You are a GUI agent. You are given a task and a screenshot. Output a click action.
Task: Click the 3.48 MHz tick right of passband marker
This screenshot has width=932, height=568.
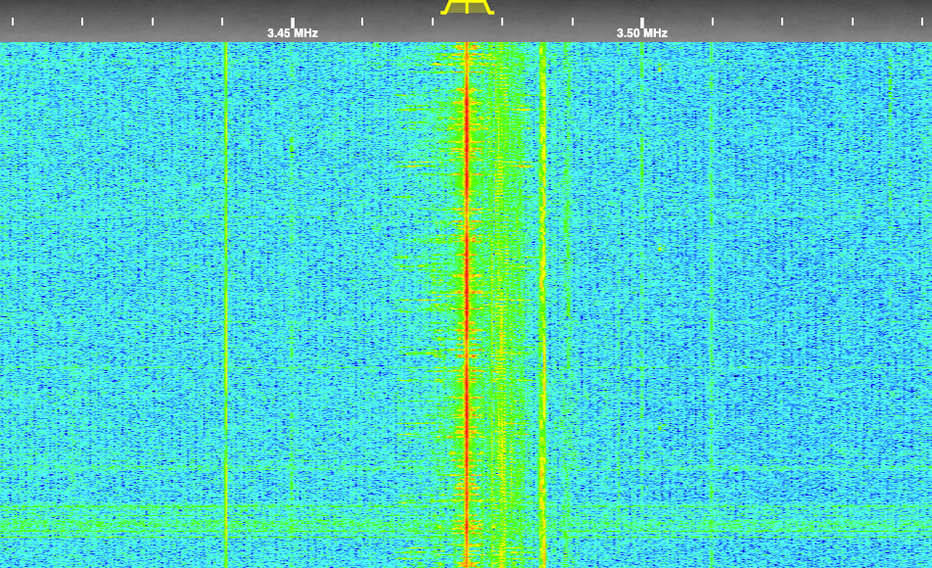[x=502, y=21]
